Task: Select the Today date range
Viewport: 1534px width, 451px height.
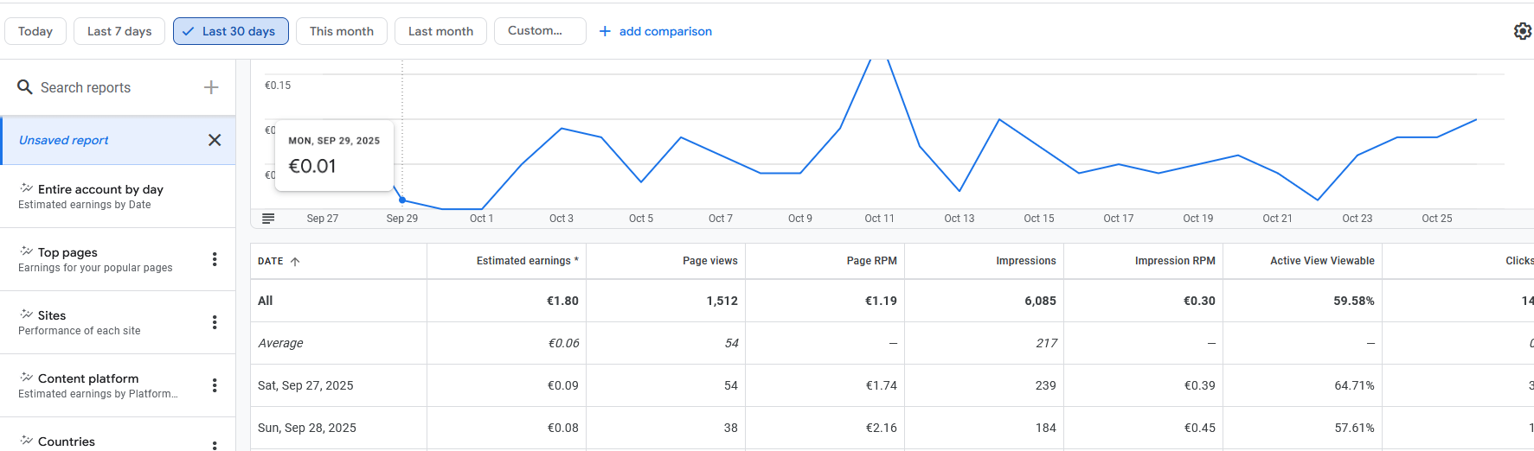Action: 35,31
